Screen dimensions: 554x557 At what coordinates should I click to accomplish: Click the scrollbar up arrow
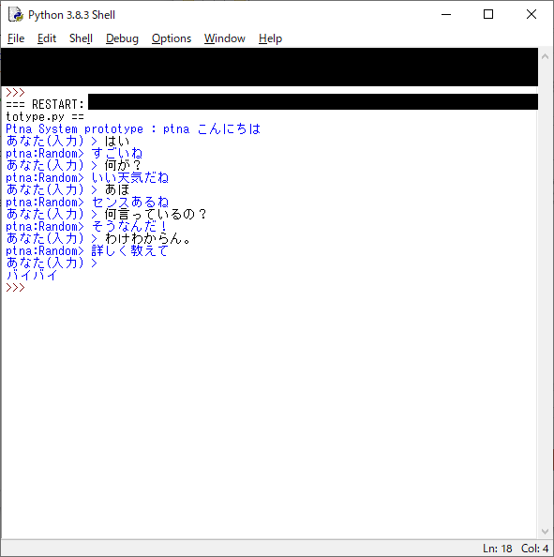[x=546, y=56]
